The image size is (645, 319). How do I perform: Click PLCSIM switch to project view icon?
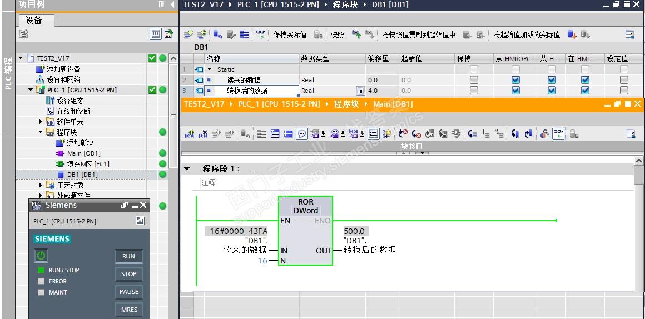coord(140,221)
